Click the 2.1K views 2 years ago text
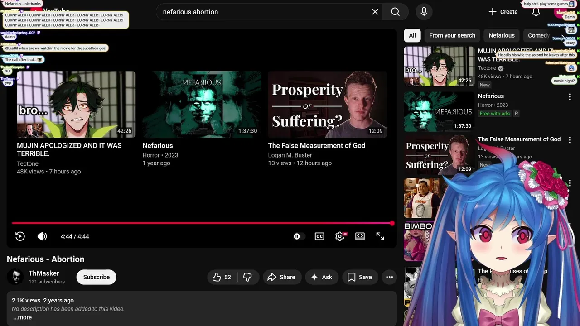Image resolution: width=580 pixels, height=326 pixels. [43, 300]
